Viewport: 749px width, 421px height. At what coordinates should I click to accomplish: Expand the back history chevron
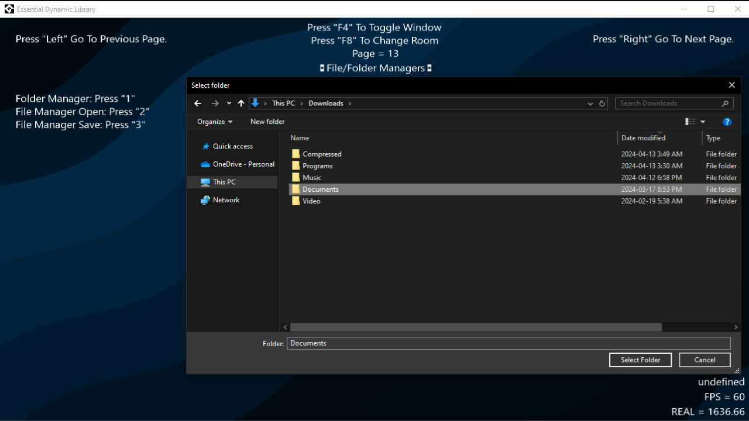click(x=229, y=103)
